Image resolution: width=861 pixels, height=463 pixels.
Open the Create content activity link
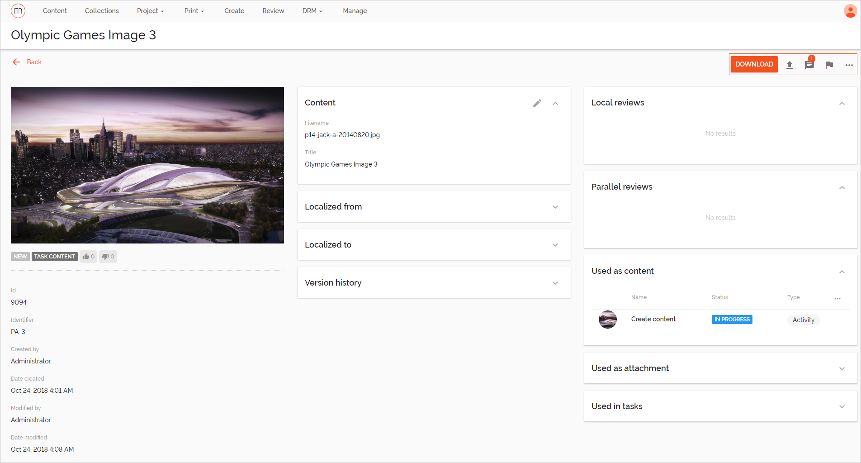click(653, 319)
